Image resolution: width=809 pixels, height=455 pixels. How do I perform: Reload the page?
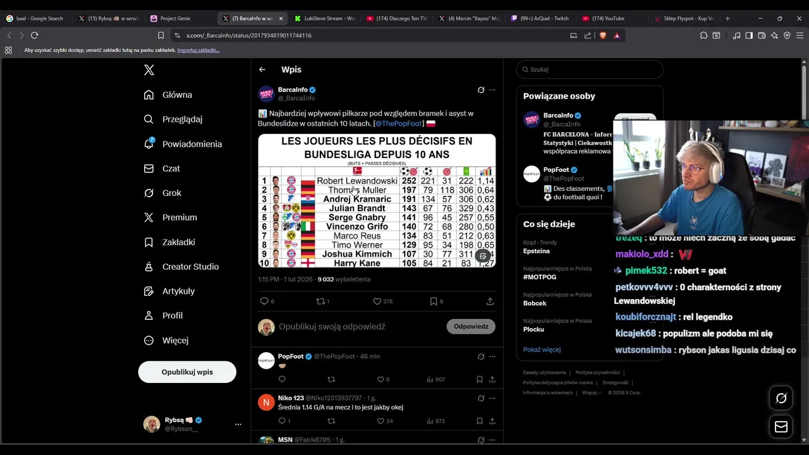coord(35,35)
